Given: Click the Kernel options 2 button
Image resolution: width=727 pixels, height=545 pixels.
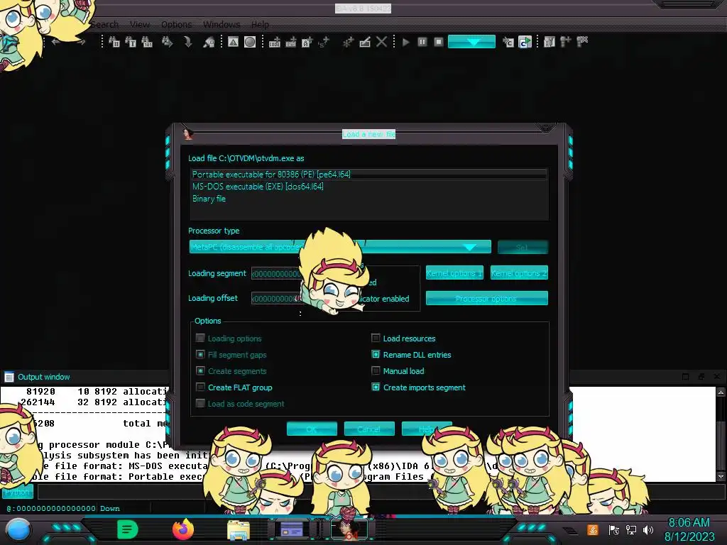Looking at the screenshot, I should click(x=519, y=273).
